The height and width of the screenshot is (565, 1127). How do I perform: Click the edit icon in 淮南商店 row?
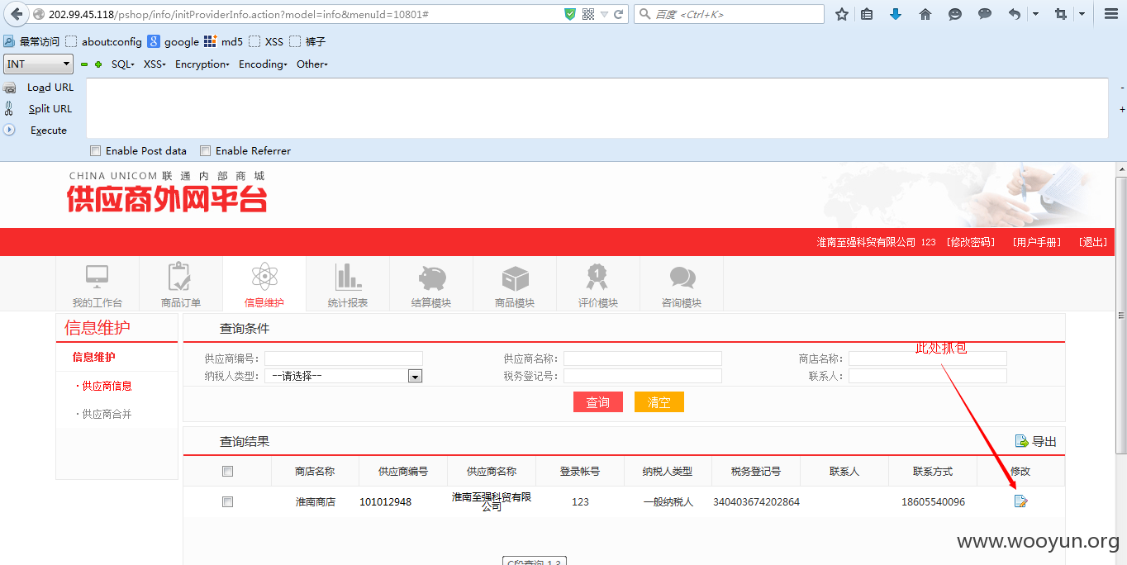[1020, 501]
